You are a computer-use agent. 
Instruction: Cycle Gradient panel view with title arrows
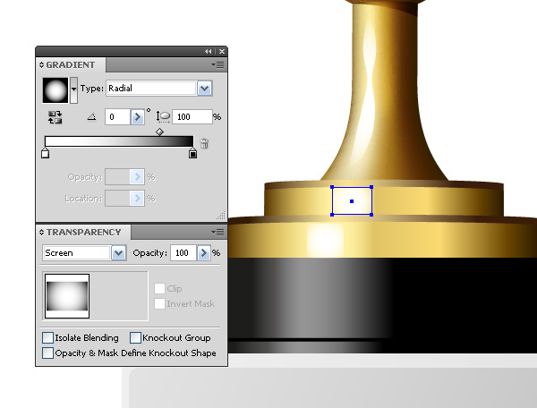[x=41, y=64]
